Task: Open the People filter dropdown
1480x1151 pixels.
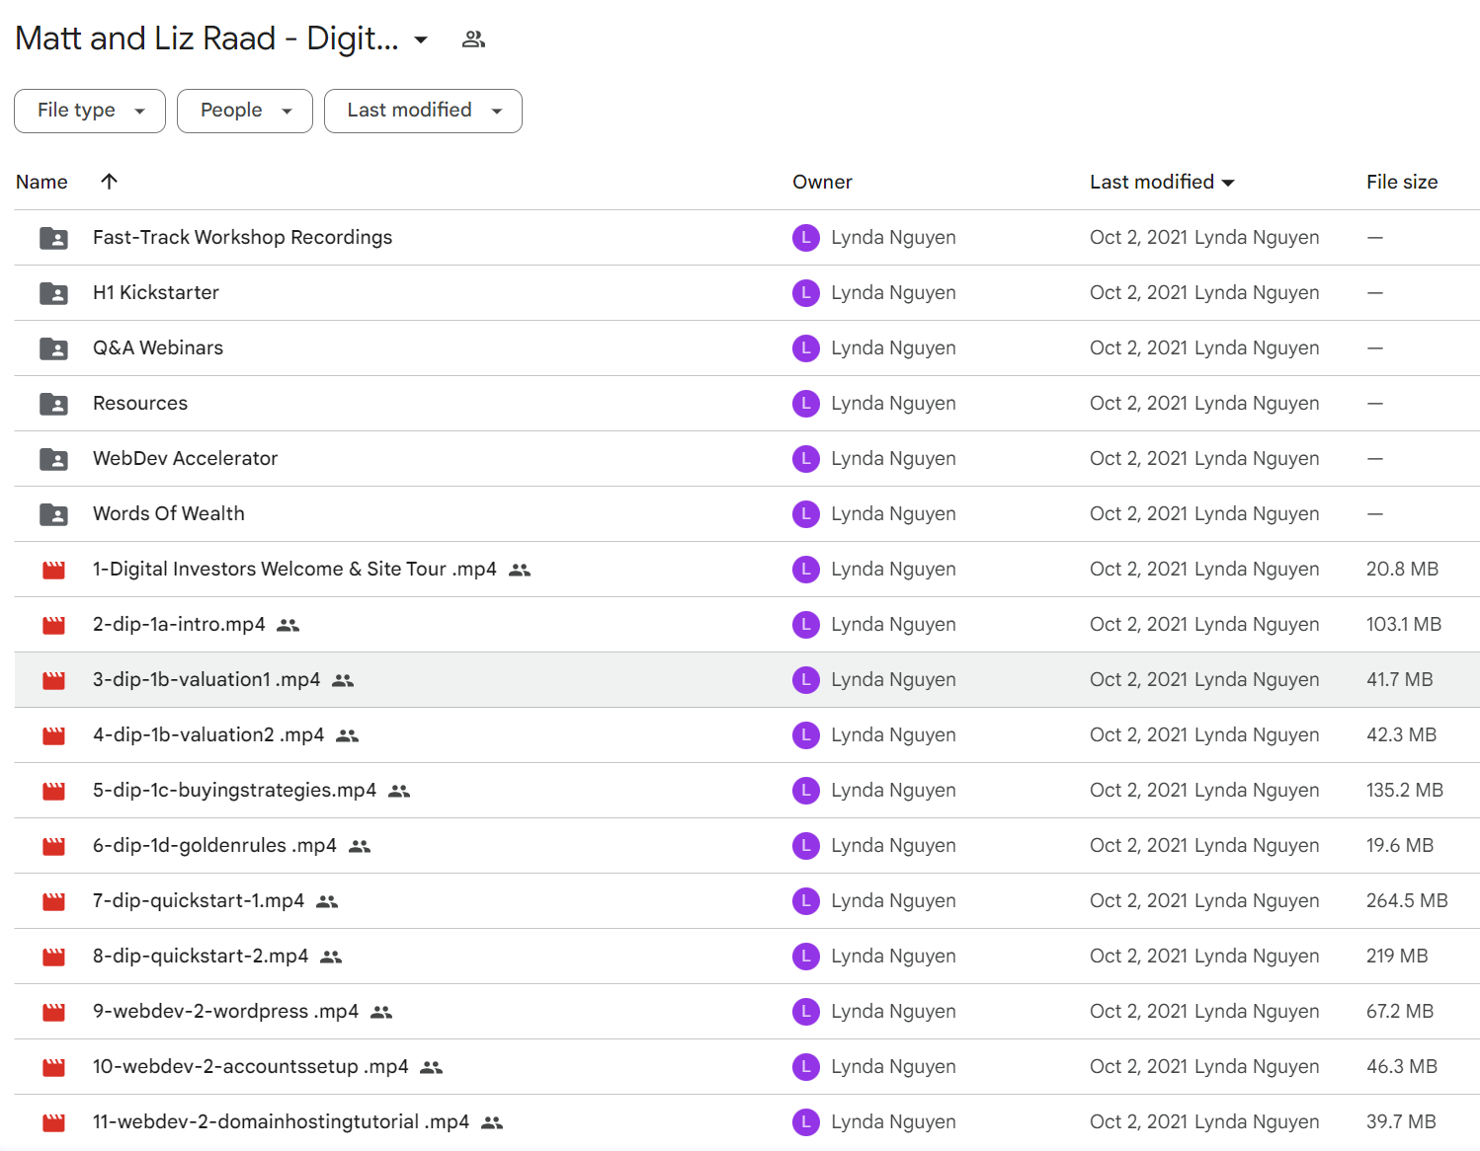Action: pyautogui.click(x=245, y=111)
